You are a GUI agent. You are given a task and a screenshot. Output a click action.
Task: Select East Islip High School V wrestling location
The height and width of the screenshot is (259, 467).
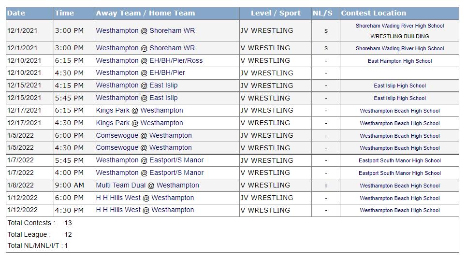tap(400, 98)
